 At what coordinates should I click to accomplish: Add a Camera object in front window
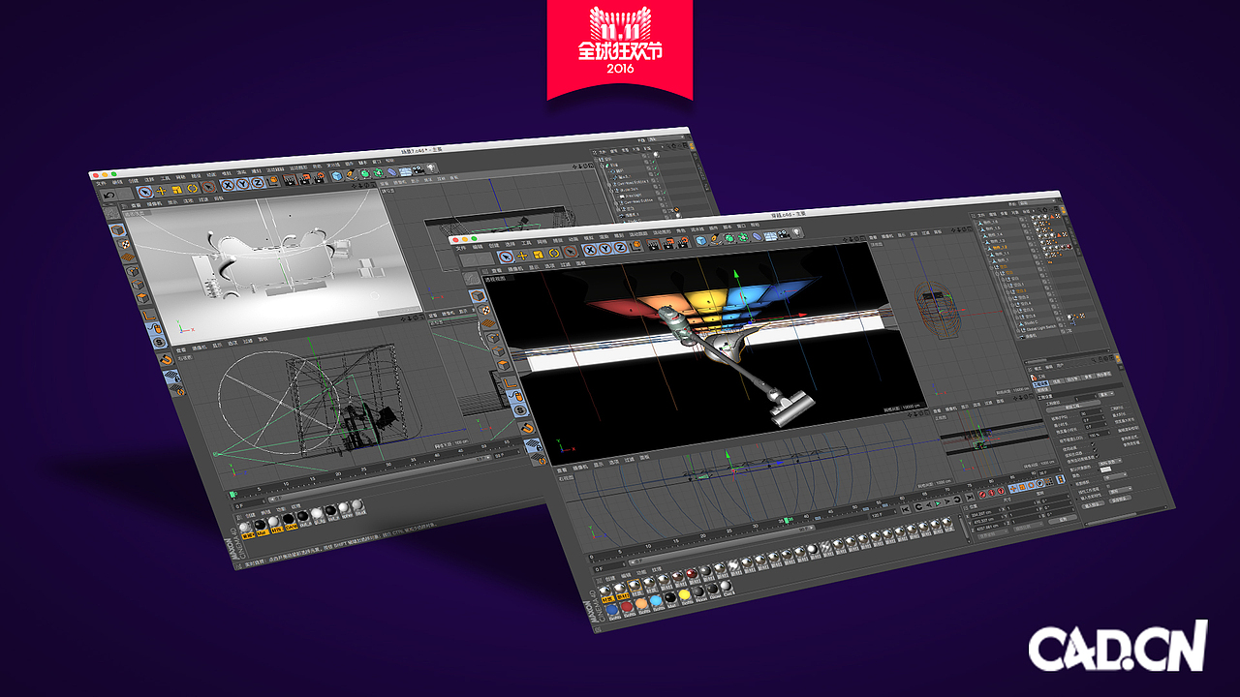pyautogui.click(x=784, y=234)
